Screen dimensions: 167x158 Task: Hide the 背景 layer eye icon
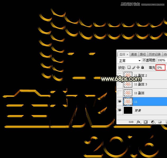[x=120, y=110]
